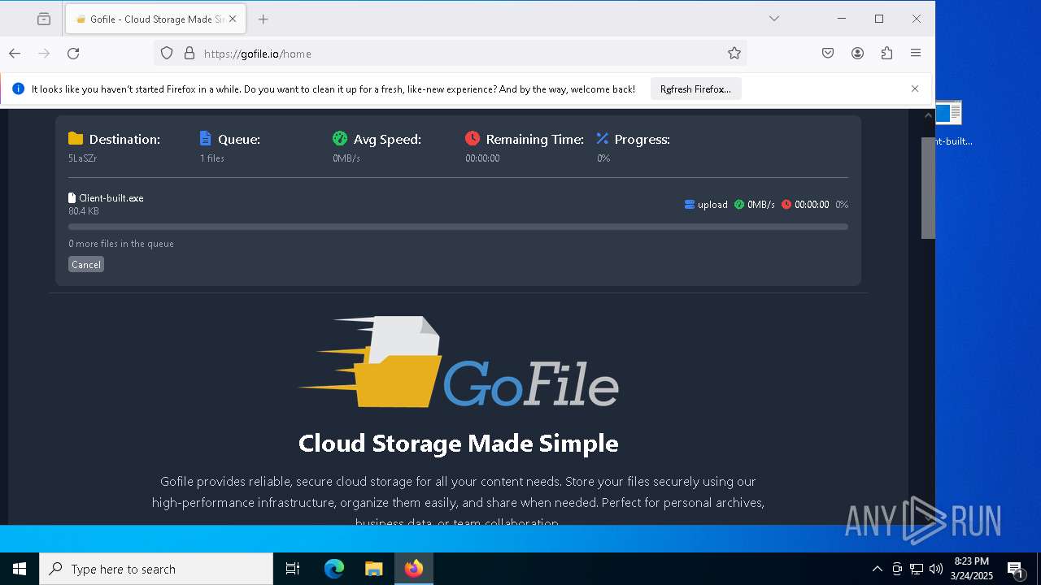The image size is (1041, 585).
Task: Open the notification center
Action: 1016,570
